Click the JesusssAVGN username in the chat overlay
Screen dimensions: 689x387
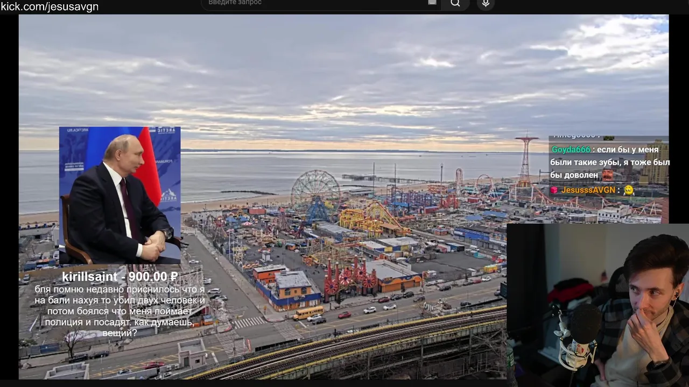coord(588,190)
